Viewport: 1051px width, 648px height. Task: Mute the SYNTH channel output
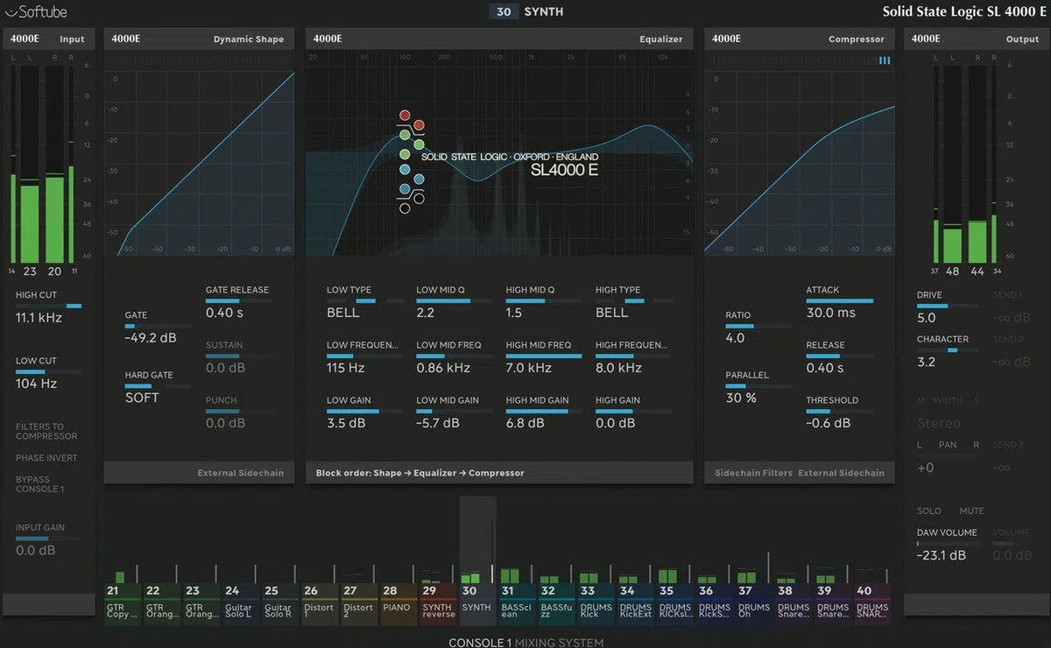[x=971, y=511]
